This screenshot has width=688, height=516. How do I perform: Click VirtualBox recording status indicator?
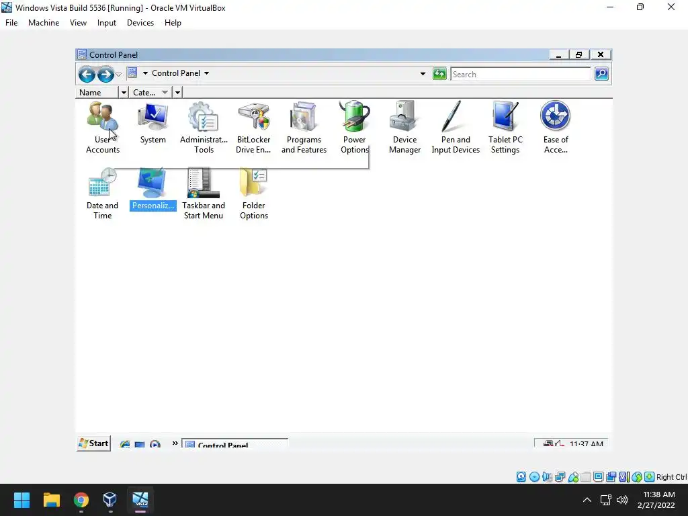(611, 477)
